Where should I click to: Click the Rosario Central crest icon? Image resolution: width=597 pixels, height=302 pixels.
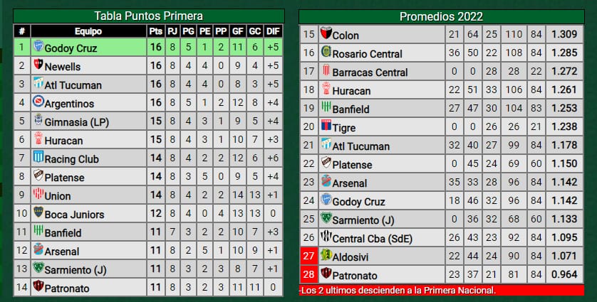[x=326, y=52]
